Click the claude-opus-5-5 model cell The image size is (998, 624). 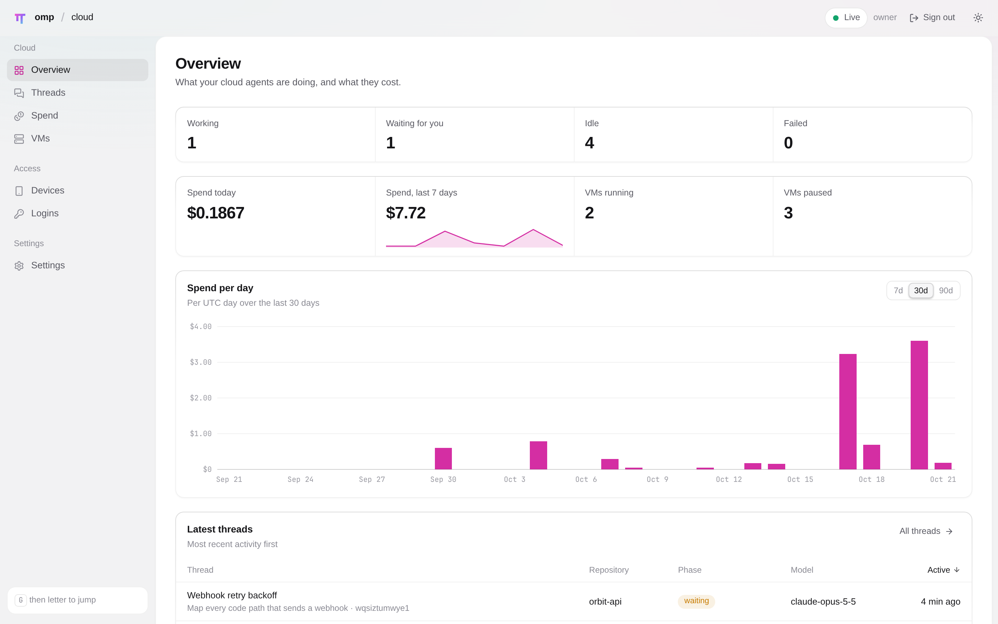tap(823, 602)
